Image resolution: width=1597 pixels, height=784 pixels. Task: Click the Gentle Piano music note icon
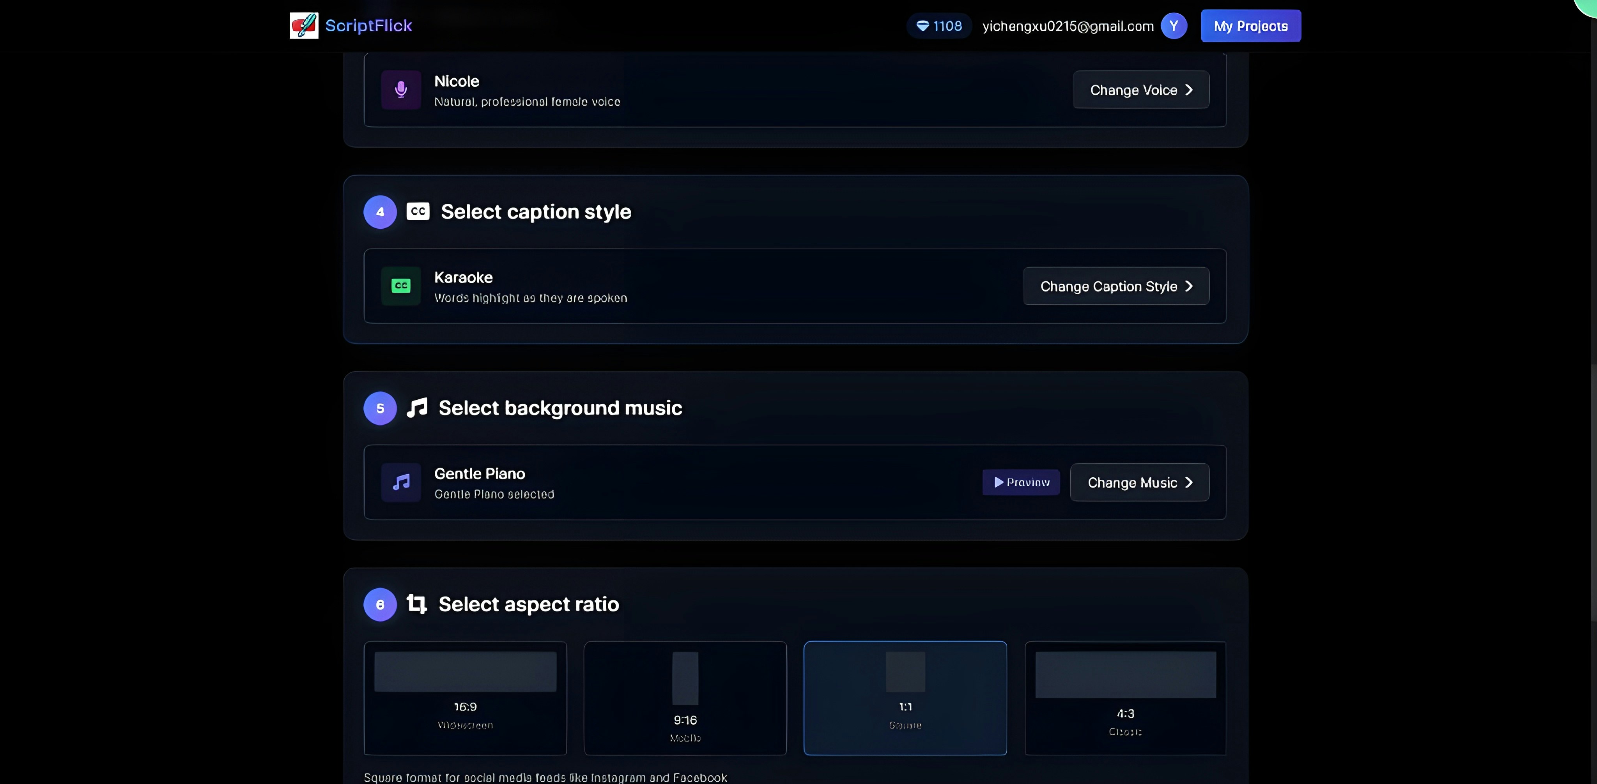[x=401, y=482]
